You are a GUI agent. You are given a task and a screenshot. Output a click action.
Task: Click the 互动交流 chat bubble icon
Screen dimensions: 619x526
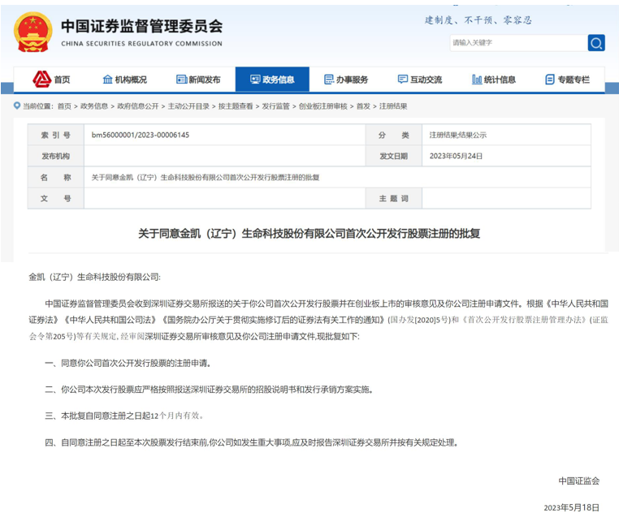403,80
